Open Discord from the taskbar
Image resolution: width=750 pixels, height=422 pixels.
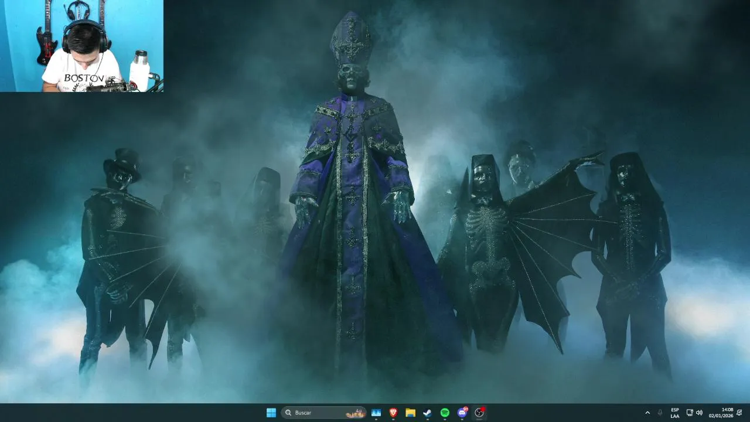462,413
